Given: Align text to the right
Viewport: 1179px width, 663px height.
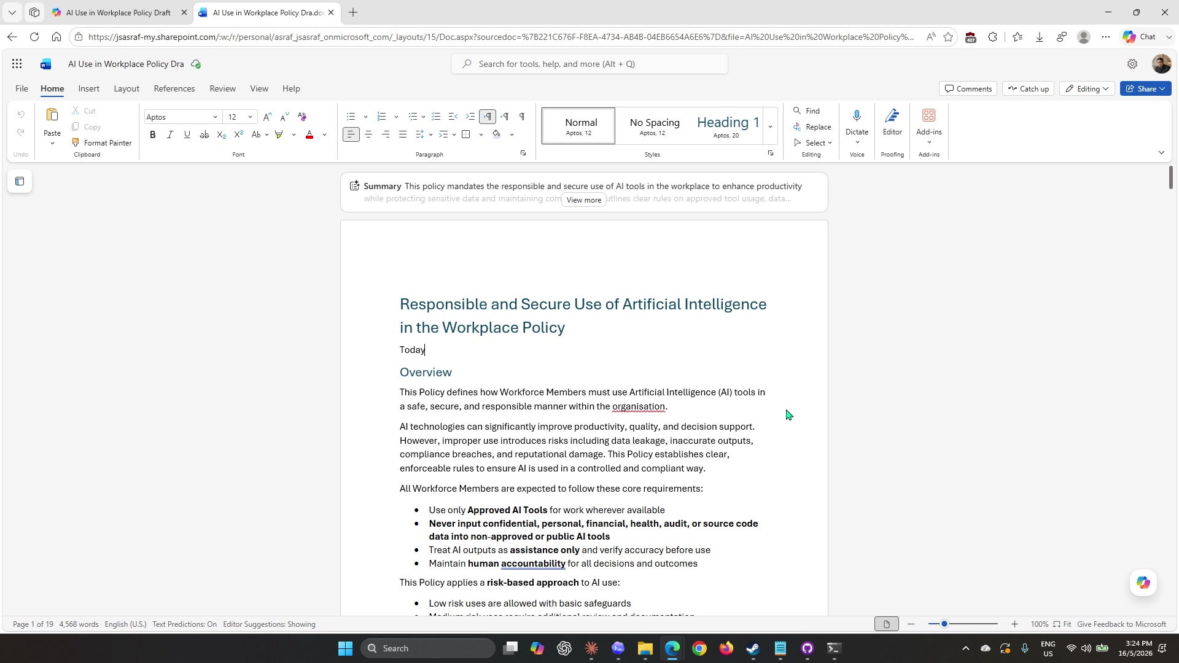Looking at the screenshot, I should pos(386,134).
